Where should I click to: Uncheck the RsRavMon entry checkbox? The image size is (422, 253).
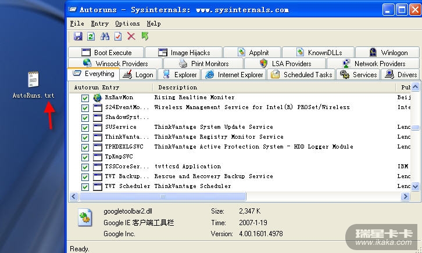(x=85, y=98)
